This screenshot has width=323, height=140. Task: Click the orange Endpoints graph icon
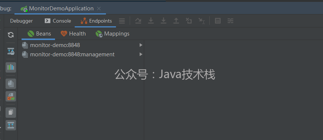coord(84,21)
